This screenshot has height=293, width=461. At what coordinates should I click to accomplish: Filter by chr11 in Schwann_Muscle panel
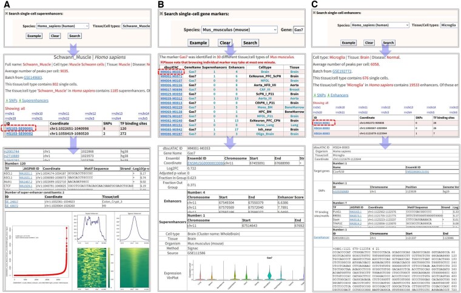(x=64, y=113)
